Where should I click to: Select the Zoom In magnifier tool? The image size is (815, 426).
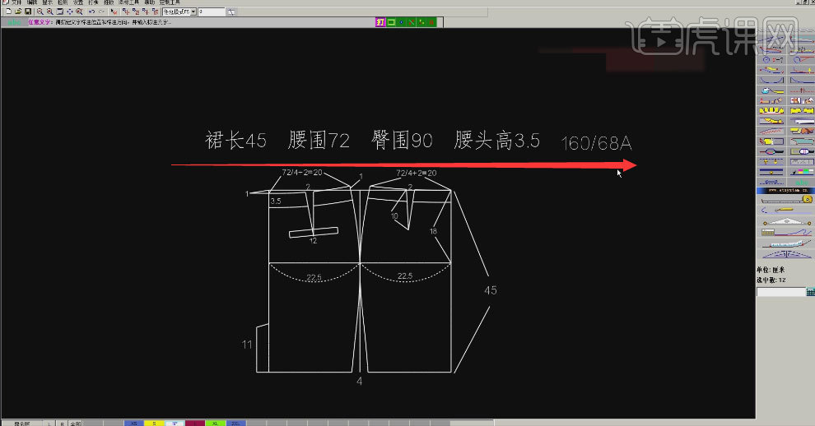tap(40, 12)
